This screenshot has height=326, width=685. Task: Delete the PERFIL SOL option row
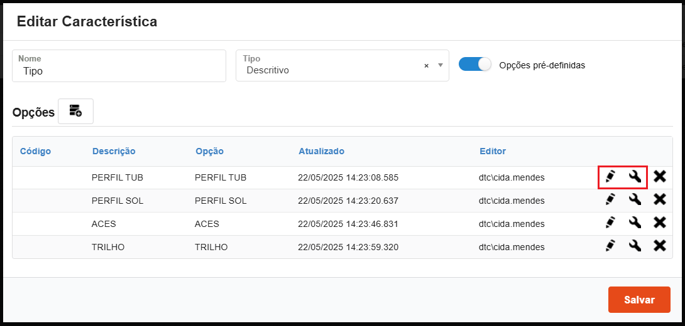(659, 200)
